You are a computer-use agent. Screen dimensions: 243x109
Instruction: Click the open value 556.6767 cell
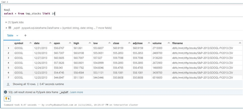pos(59,48)
